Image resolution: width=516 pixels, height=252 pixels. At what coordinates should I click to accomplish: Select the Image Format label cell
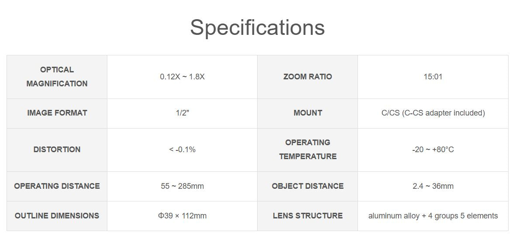click(57, 113)
